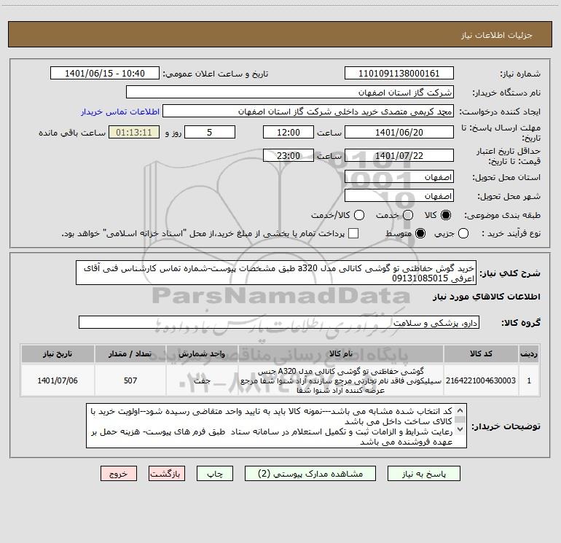
Task: Click the buyer notes text area
Action: (276, 426)
